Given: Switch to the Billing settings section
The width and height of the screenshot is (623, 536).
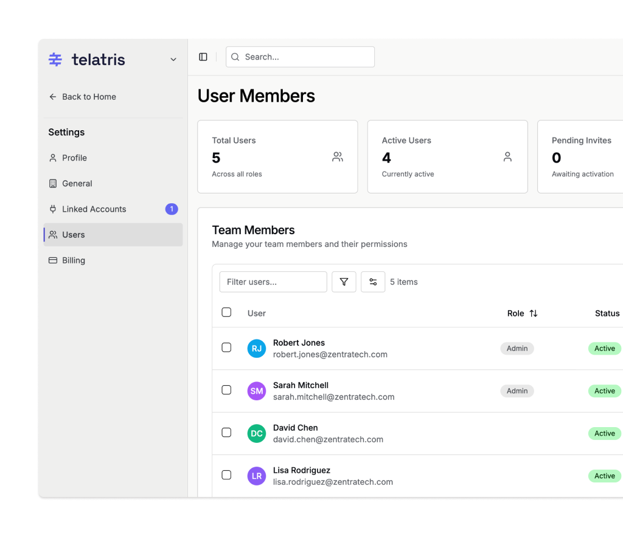Looking at the screenshot, I should point(73,260).
